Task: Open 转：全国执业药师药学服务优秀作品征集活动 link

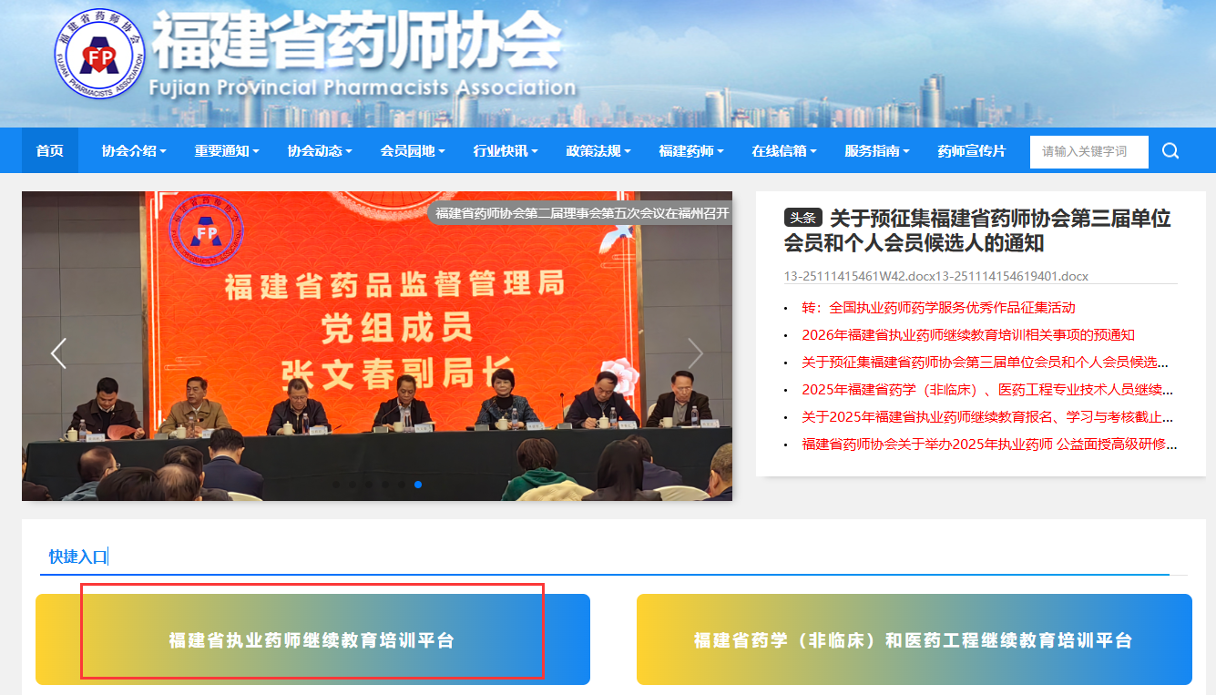Action: [938, 308]
